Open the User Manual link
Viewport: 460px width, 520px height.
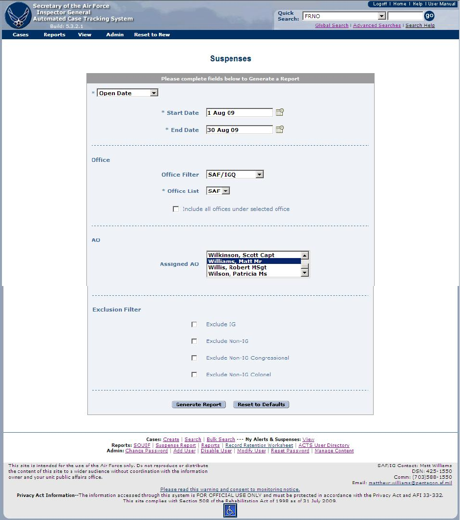point(442,4)
